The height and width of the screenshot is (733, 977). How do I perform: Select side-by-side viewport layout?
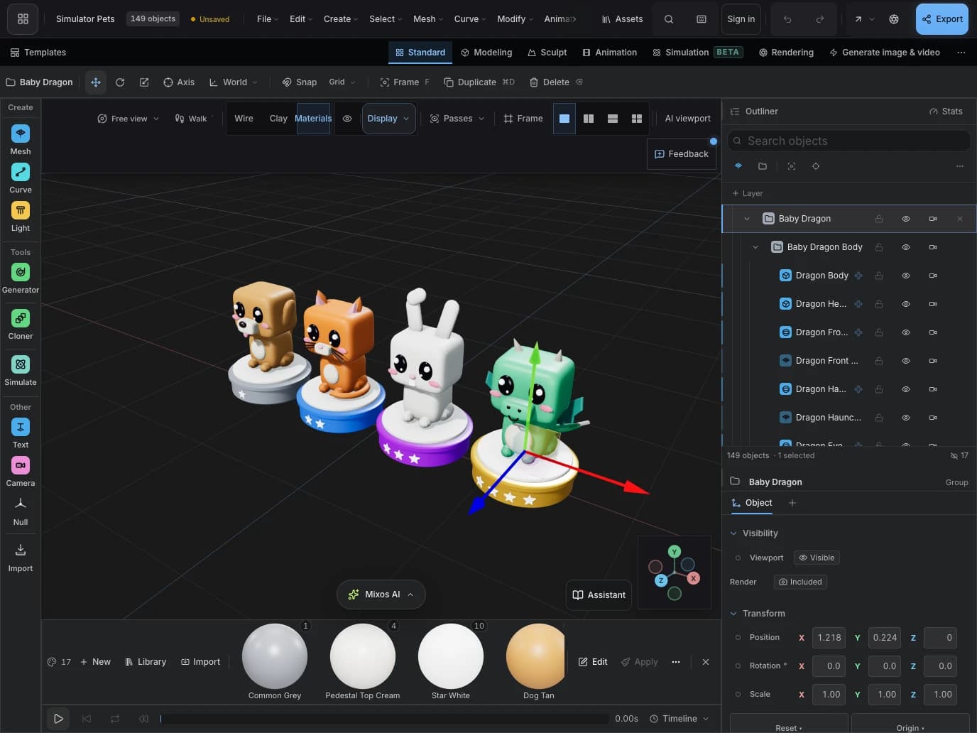[589, 119]
